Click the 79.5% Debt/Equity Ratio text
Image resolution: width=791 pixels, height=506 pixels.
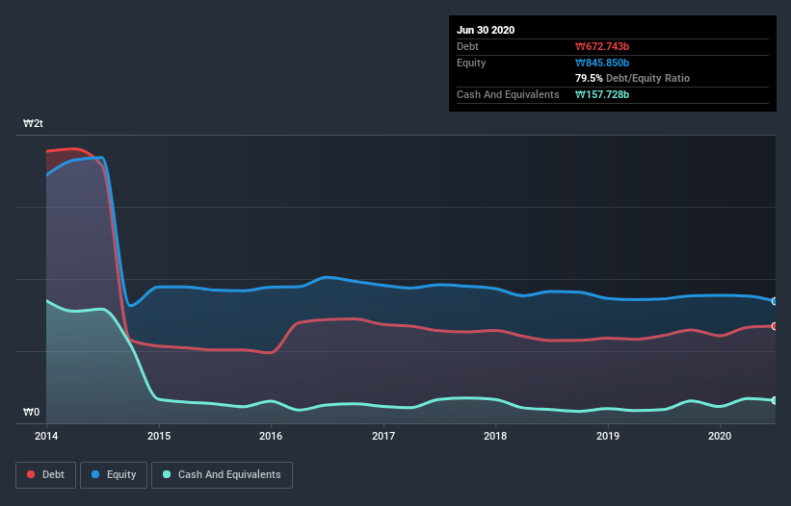tap(633, 78)
